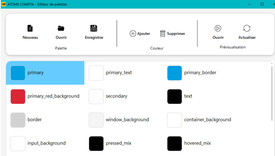Image resolution: width=275 pixels, height=156 pixels.
Task: Click the Palette Ouvrir folder icon
Action: (61, 28)
